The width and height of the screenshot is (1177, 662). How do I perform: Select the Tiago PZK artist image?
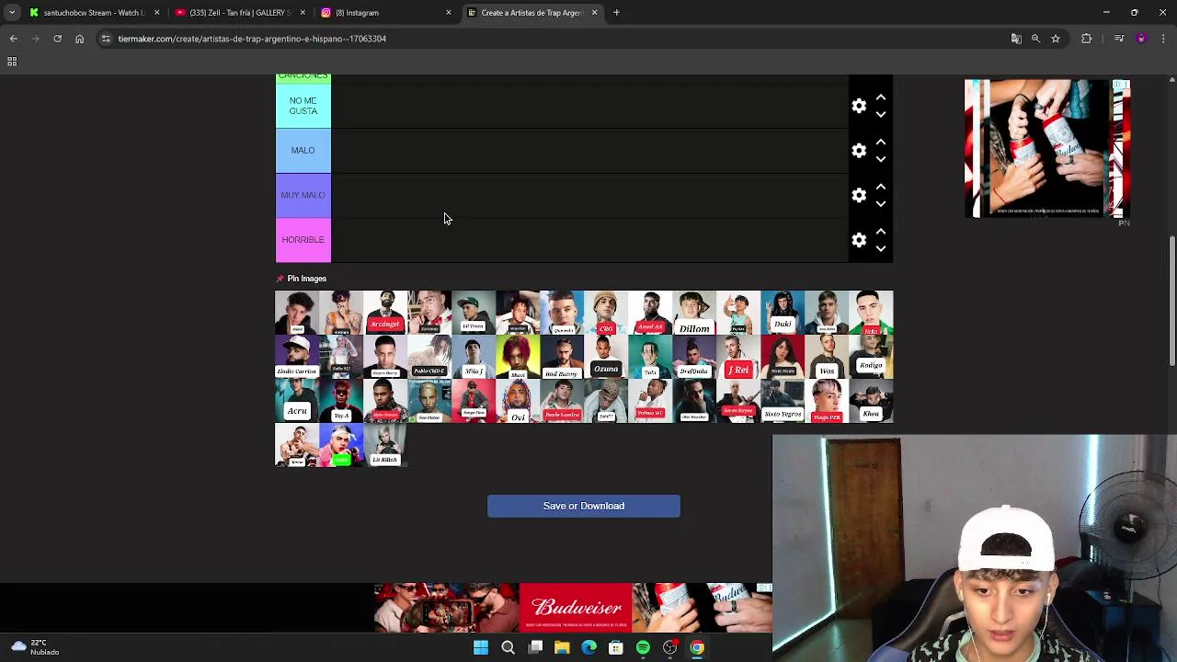[827, 401]
